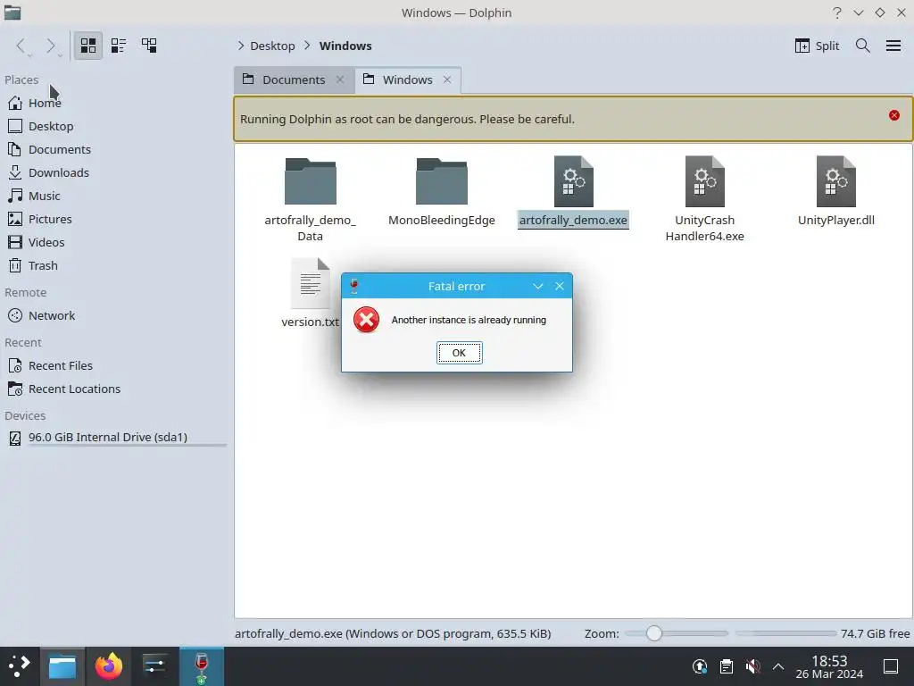The image size is (914, 686).
Task: Select the UnityCrashHandler64.exe file
Action: 705,199
